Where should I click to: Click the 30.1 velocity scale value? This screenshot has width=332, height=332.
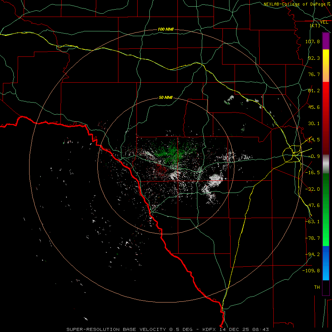pyautogui.click(x=314, y=124)
